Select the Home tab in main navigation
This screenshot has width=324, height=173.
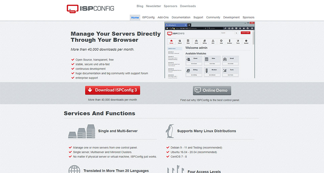(x=135, y=17)
